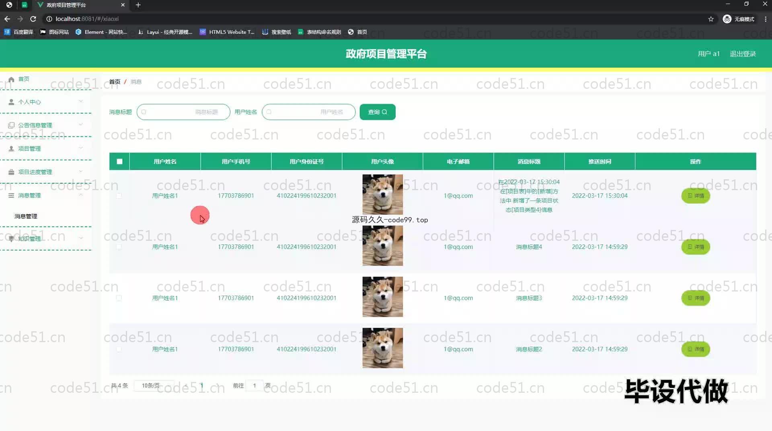Open the 10条/页 page size dropdown
772x431 pixels.
click(x=154, y=386)
